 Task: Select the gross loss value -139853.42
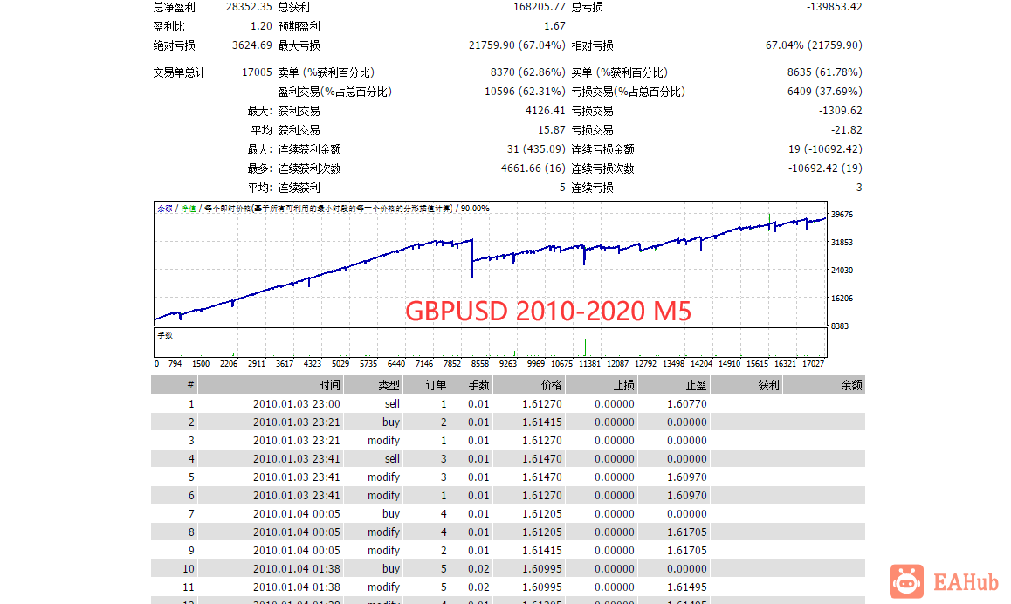[x=835, y=7]
